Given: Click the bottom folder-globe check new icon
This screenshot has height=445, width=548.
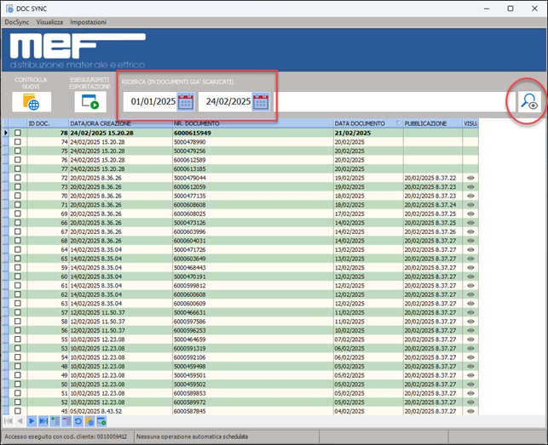Looking at the screenshot, I should tap(89, 421).
